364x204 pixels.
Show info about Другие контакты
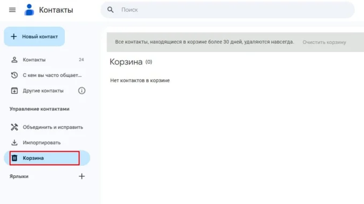pyautogui.click(x=82, y=91)
